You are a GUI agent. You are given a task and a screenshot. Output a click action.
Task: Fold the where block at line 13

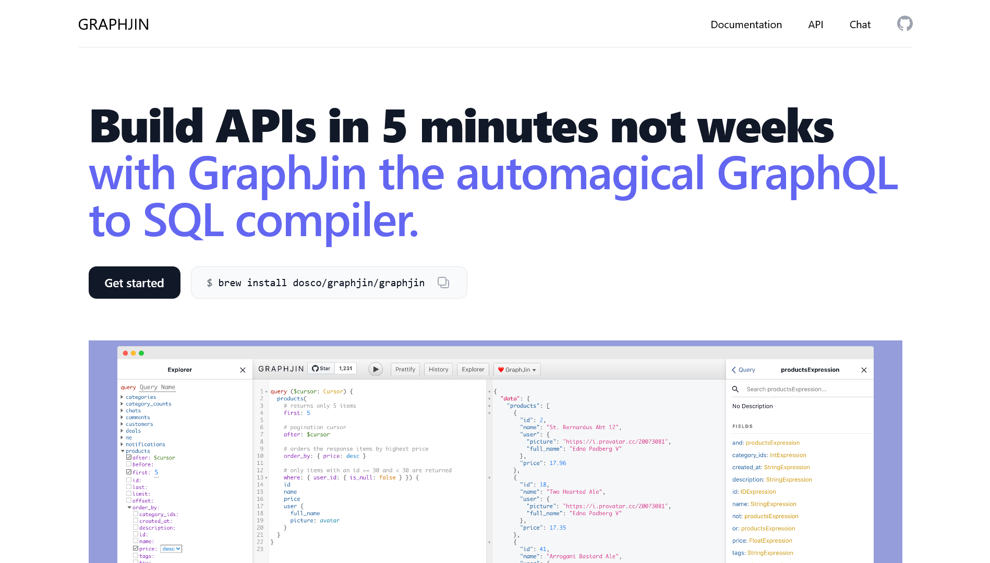coord(267,478)
